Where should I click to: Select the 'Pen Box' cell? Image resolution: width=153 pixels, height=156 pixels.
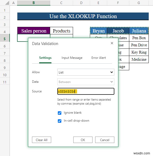pyautogui.click(x=139, y=38)
